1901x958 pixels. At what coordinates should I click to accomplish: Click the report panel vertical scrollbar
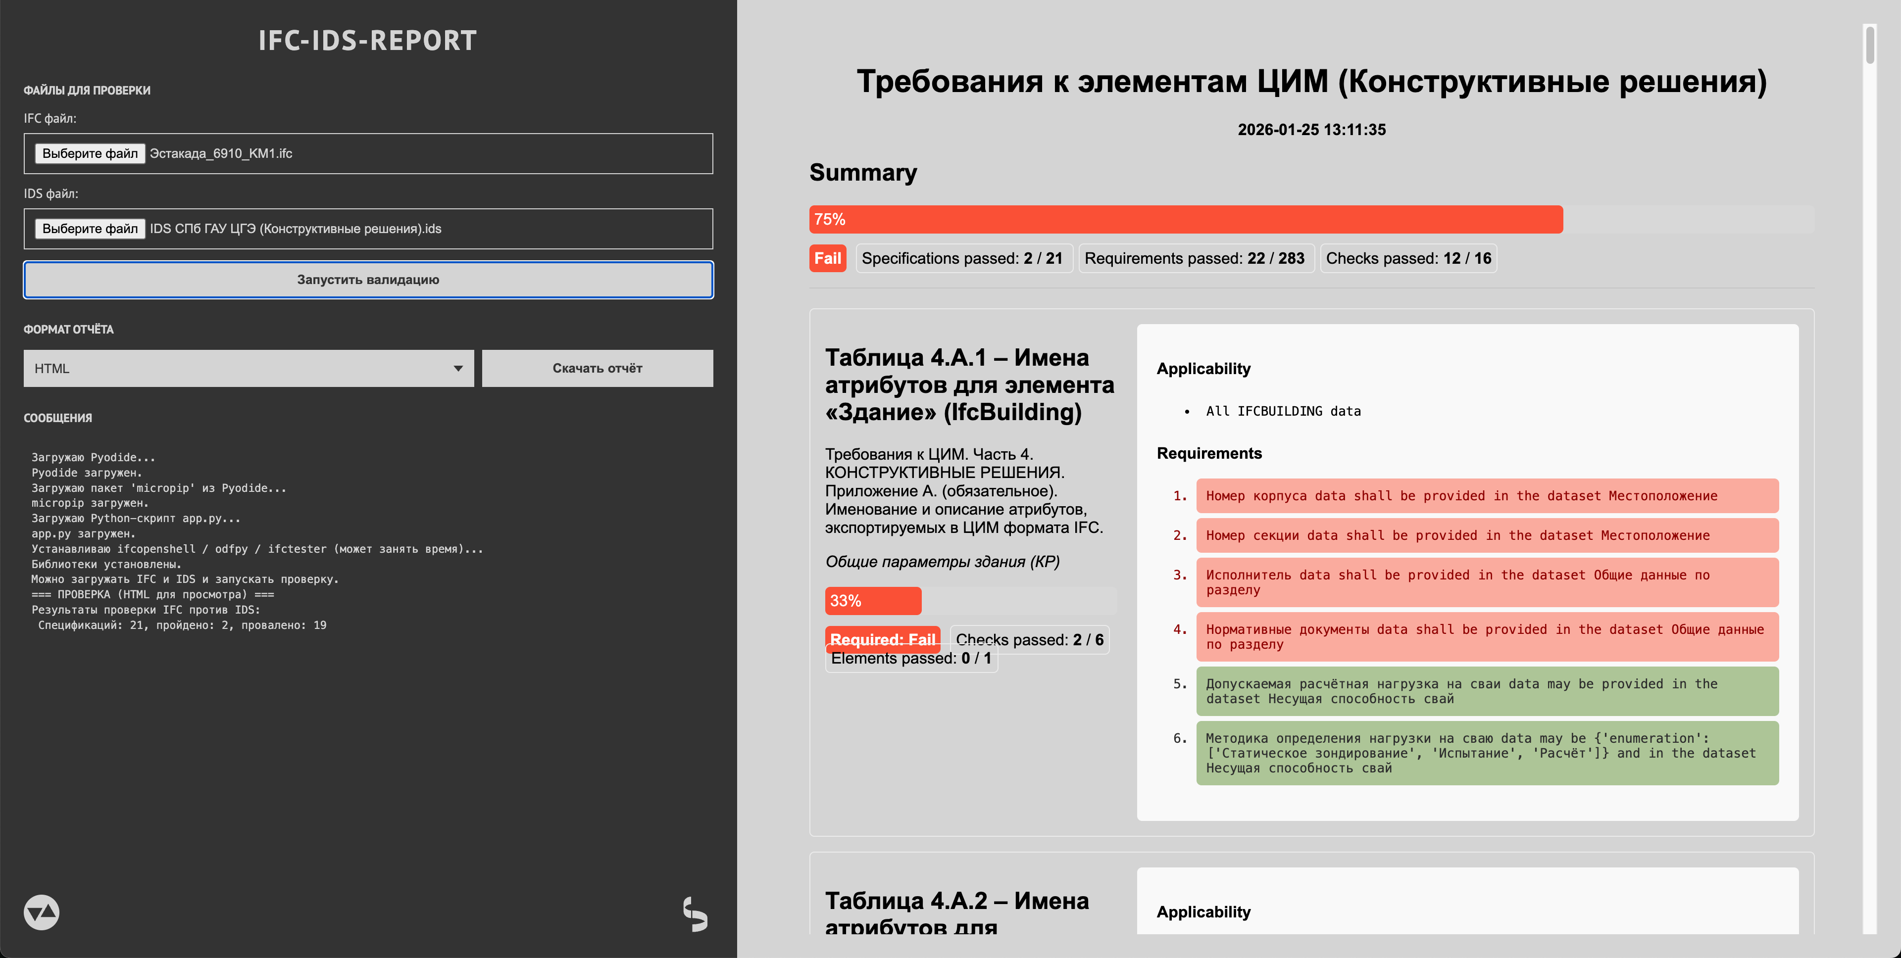[1869, 44]
